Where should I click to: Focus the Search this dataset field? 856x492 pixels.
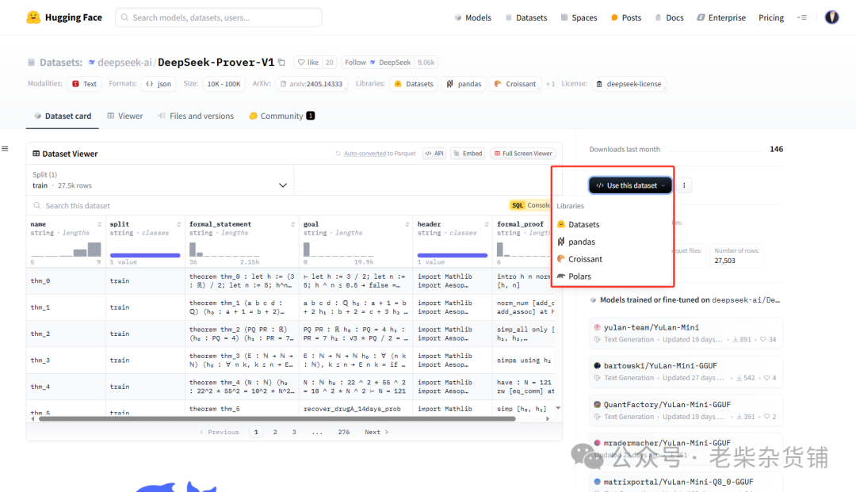pyautogui.click(x=268, y=206)
